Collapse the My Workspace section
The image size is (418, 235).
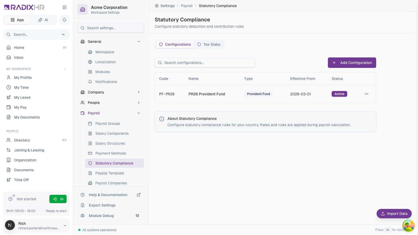coord(65,69)
